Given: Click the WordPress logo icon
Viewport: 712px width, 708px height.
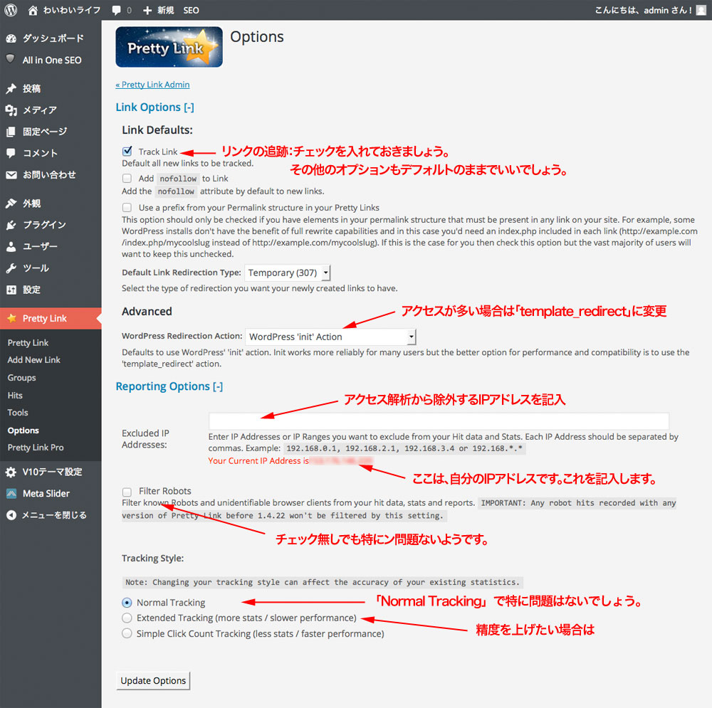Looking at the screenshot, I should [x=11, y=10].
